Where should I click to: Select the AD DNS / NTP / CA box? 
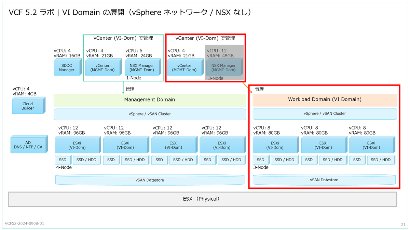coord(29,144)
